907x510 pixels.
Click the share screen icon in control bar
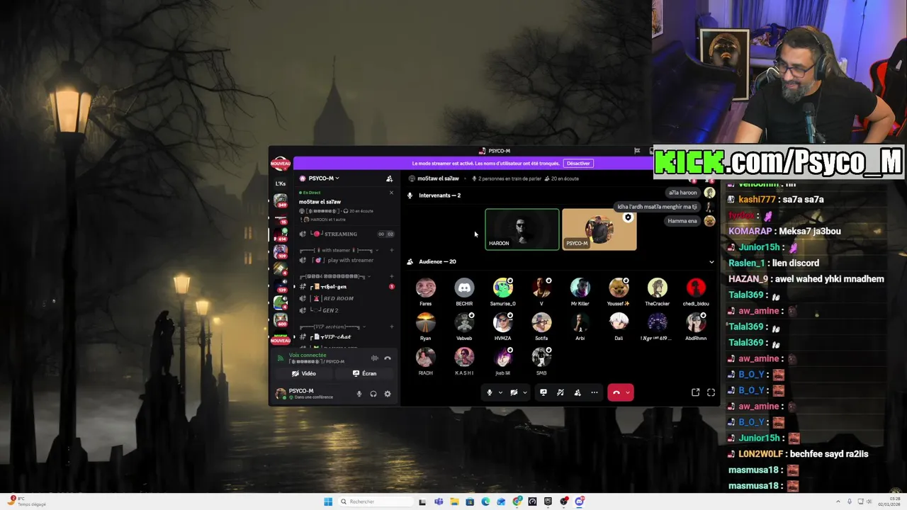(543, 392)
